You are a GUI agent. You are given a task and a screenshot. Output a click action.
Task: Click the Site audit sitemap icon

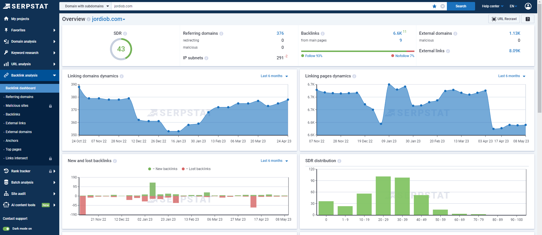6,193
